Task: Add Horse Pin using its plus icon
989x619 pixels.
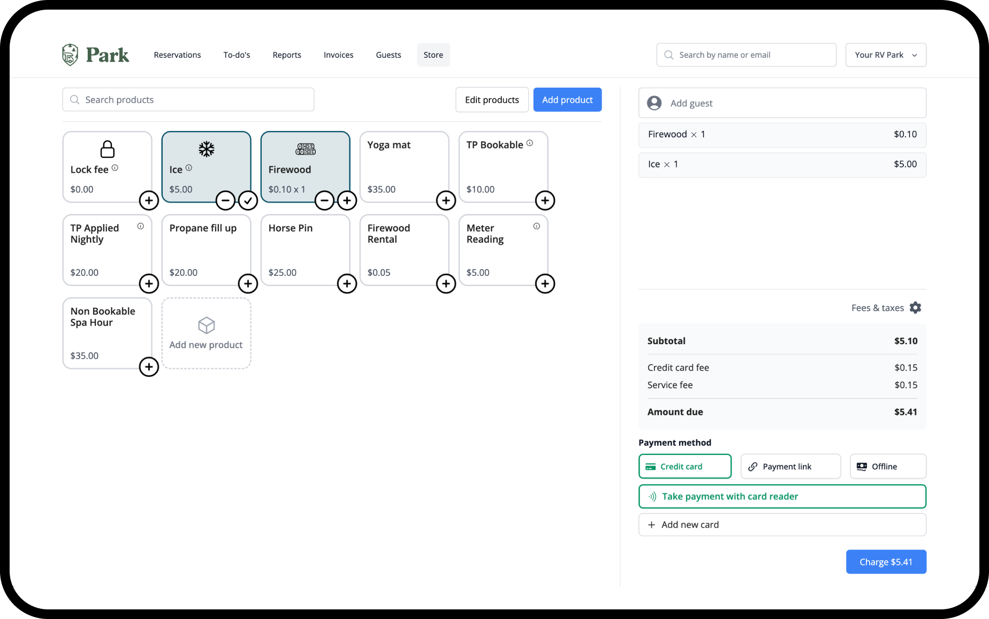Action: pyautogui.click(x=347, y=283)
